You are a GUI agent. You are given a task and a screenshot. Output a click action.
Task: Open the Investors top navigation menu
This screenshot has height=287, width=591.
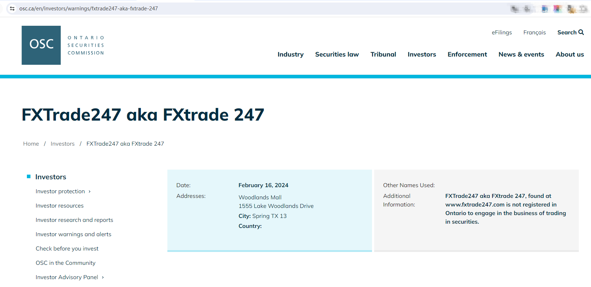pyautogui.click(x=421, y=54)
